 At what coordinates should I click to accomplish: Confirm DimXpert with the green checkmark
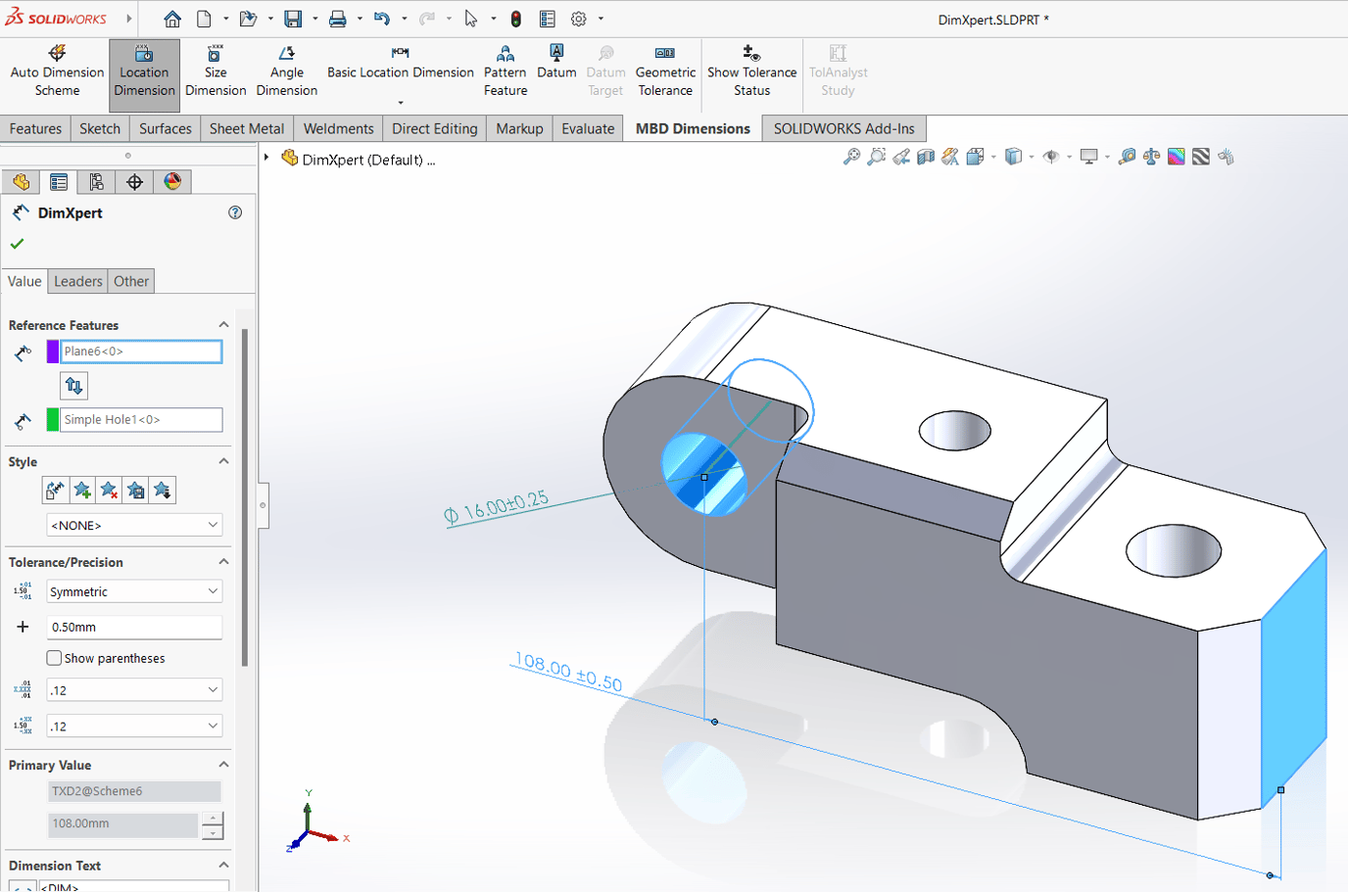[17, 243]
